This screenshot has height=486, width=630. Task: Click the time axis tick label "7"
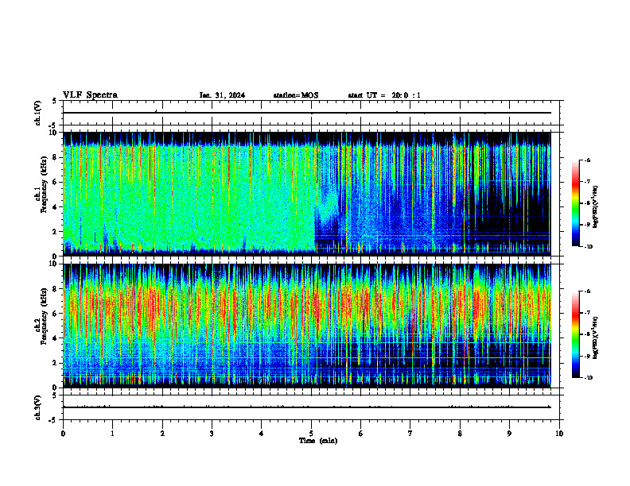click(410, 434)
